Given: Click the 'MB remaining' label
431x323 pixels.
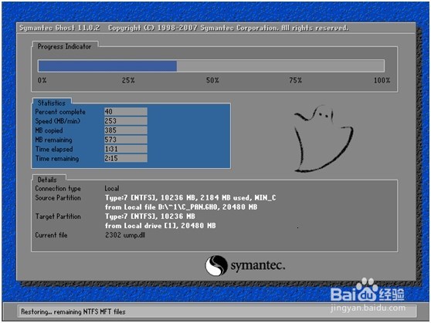Looking at the screenshot, I should point(53,140).
